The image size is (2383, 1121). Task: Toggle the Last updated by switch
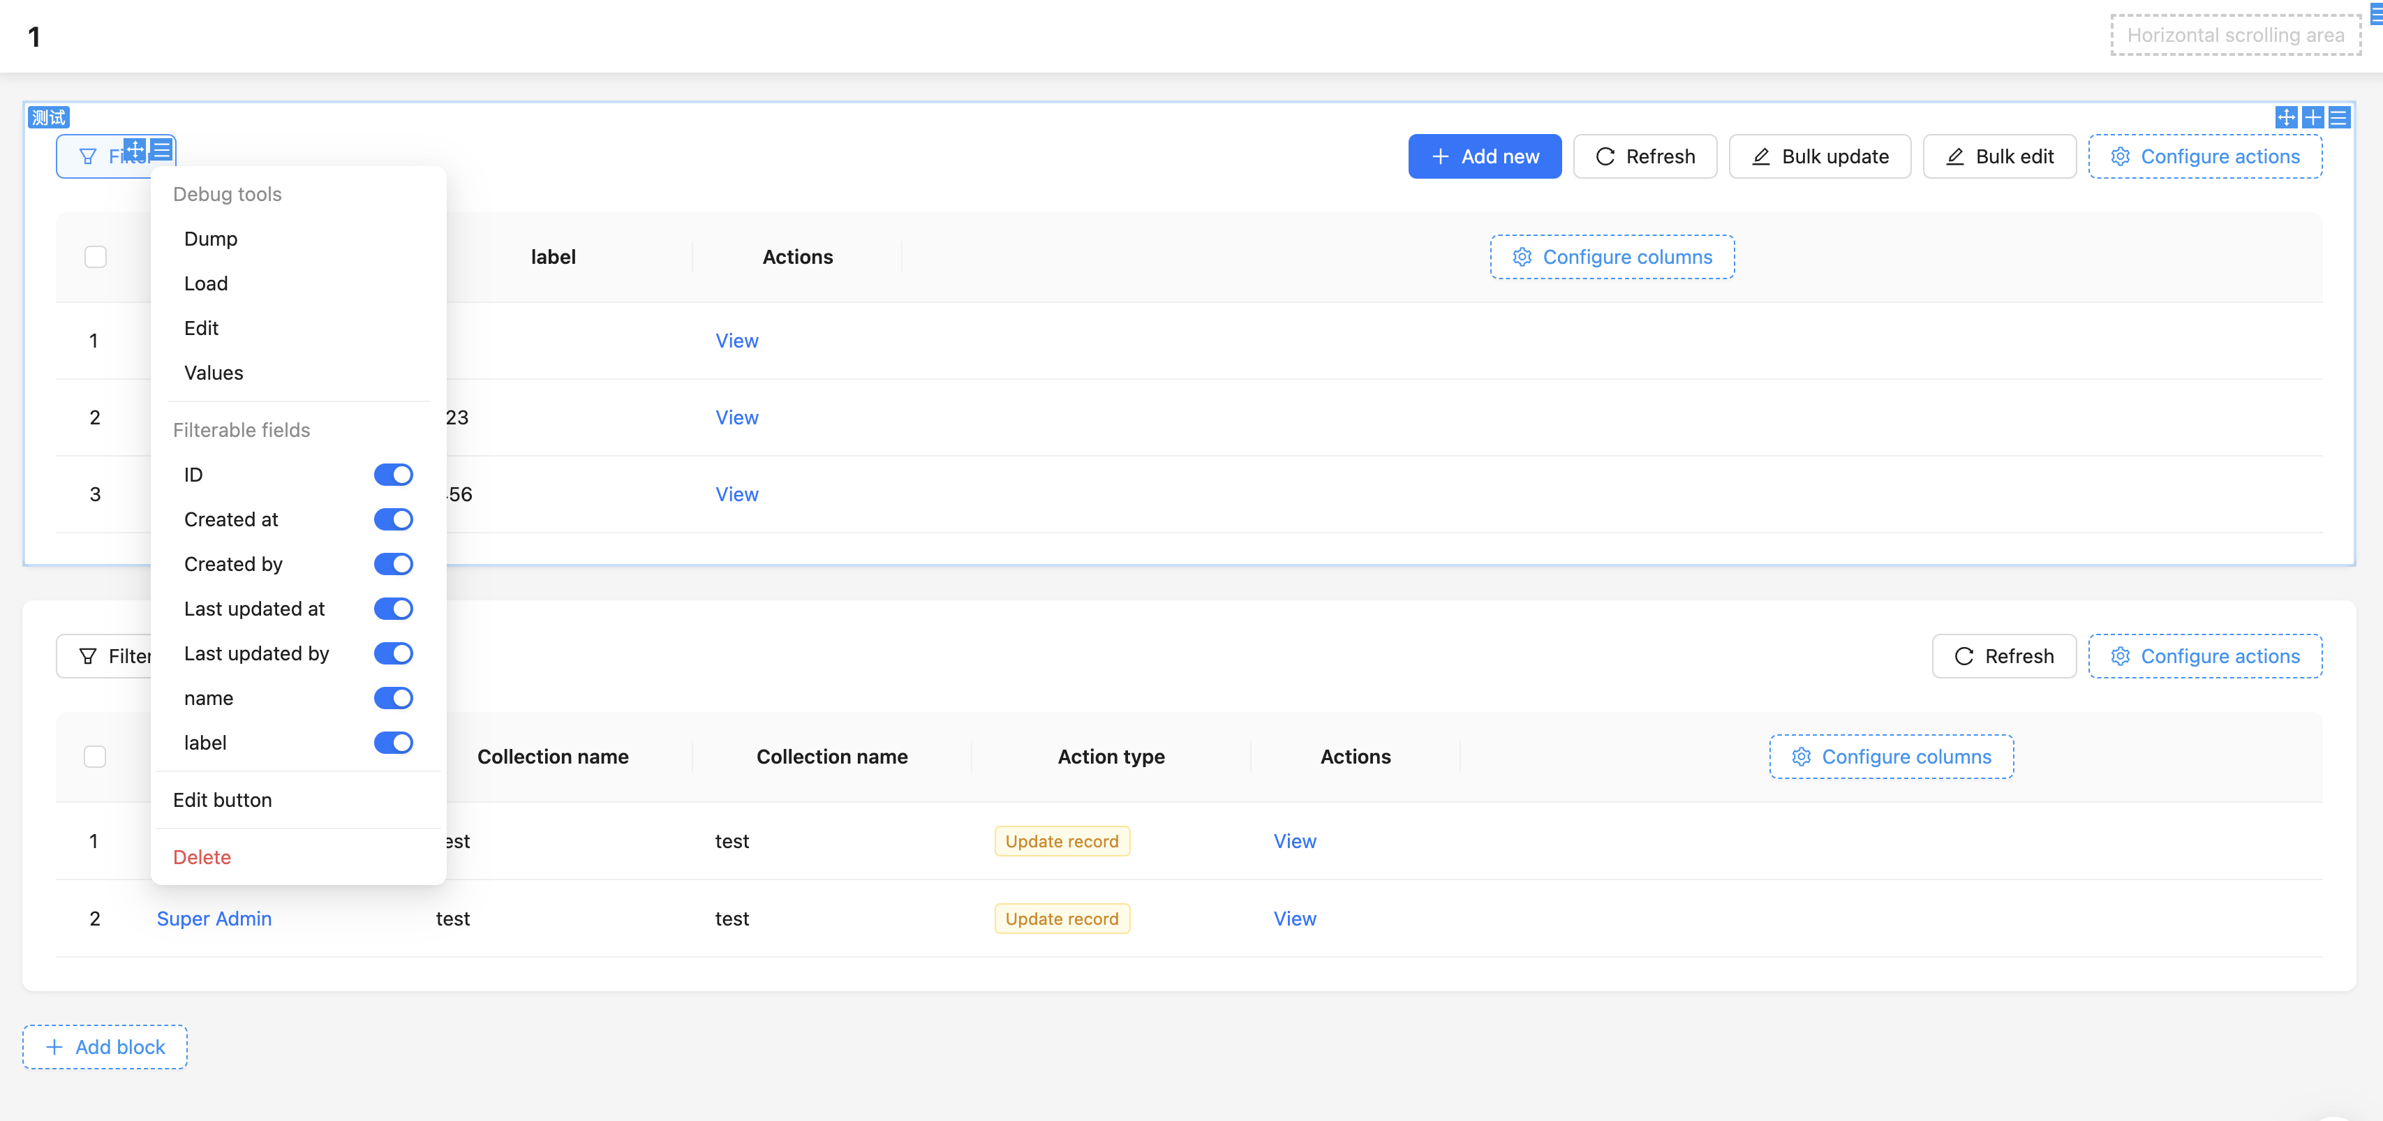393,653
